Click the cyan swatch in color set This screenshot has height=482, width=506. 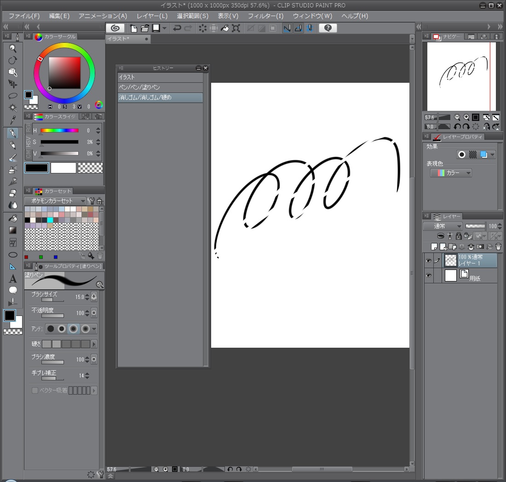tap(50, 220)
